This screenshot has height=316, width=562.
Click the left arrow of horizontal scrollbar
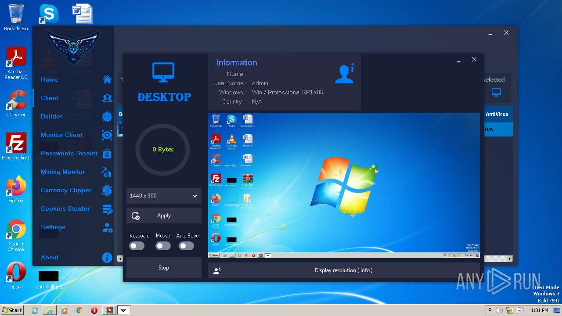(x=120, y=259)
